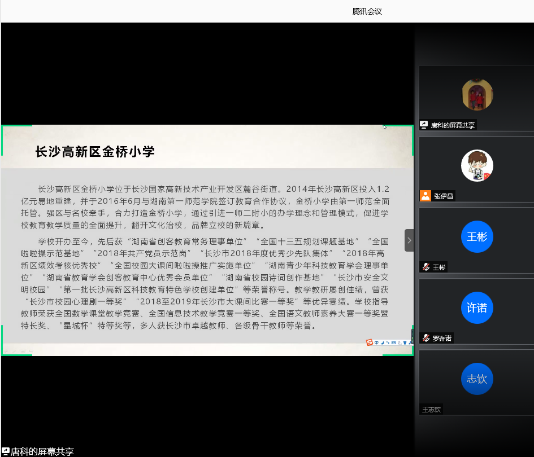Click the screen share icon beside 唐科的屏幕共享 in the sidebar
The height and width of the screenshot is (457, 534).
424,125
